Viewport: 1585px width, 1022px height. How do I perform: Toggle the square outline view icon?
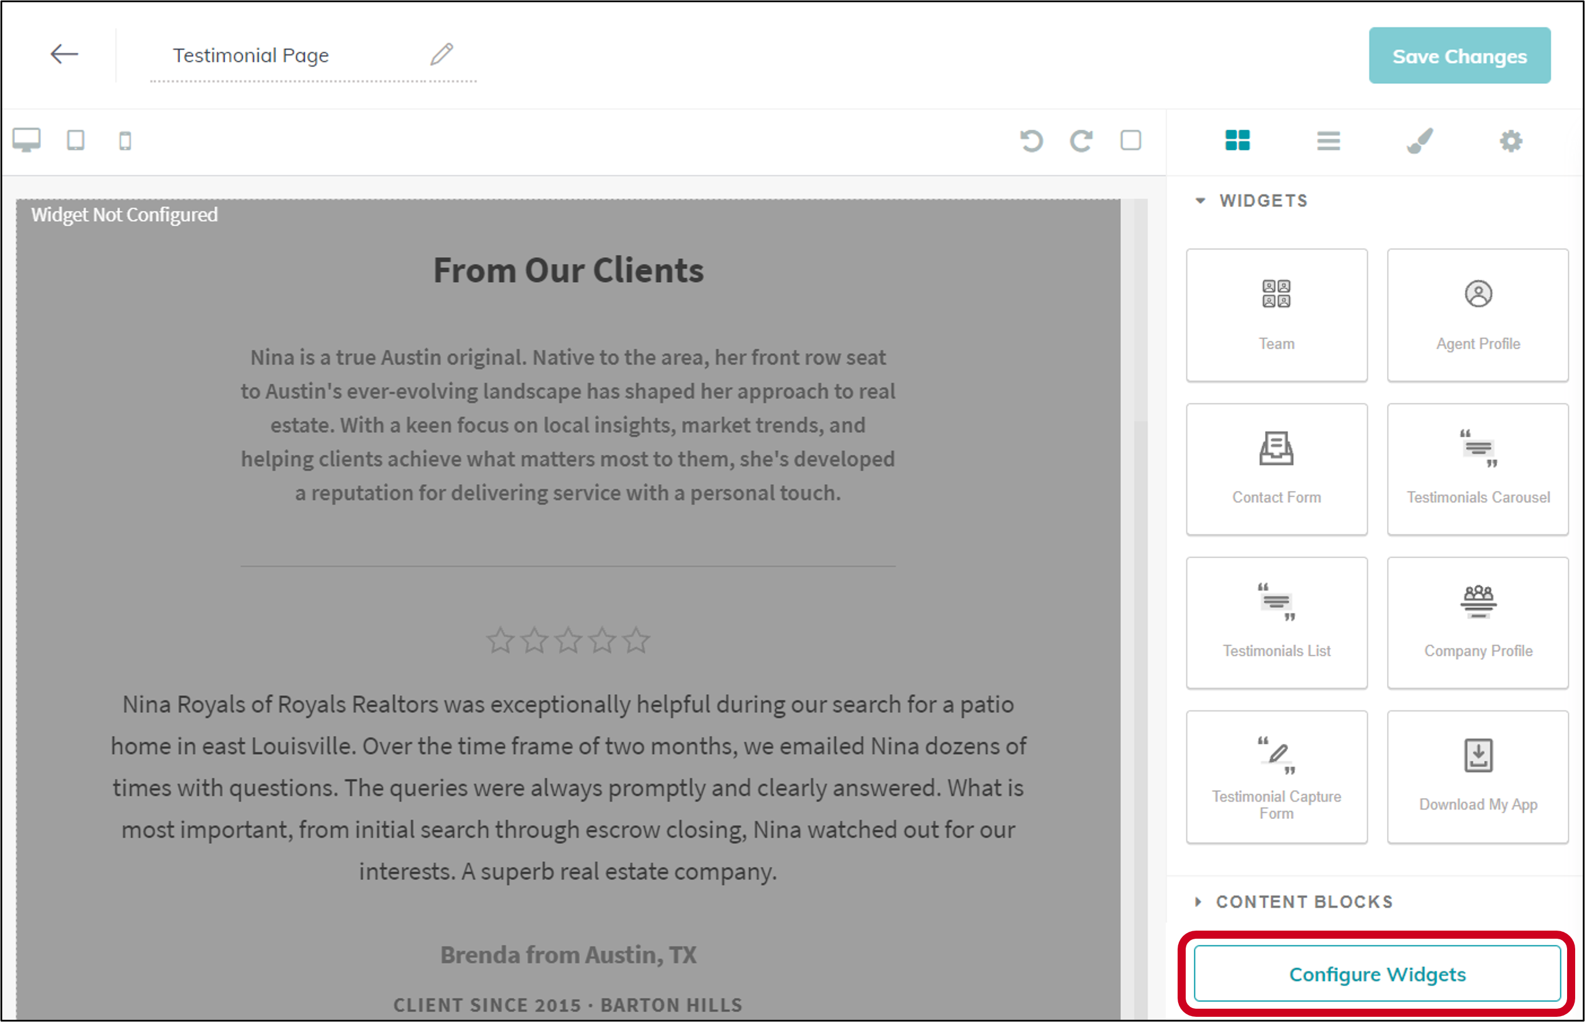click(x=1131, y=140)
